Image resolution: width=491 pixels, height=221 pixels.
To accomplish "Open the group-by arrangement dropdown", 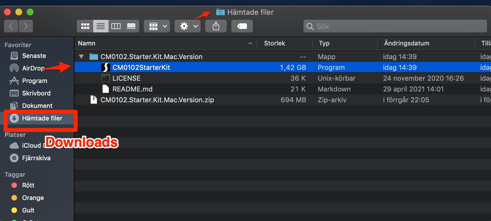I will click(x=157, y=26).
